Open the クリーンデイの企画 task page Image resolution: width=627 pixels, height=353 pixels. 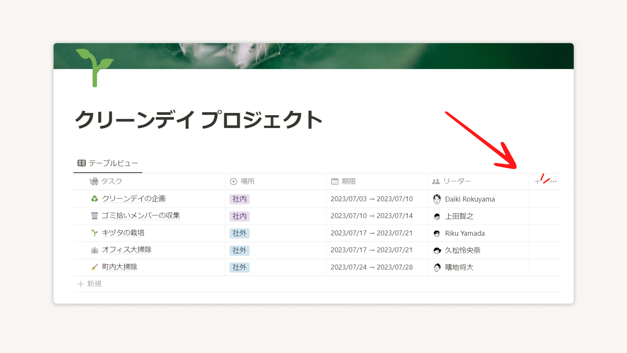point(134,199)
